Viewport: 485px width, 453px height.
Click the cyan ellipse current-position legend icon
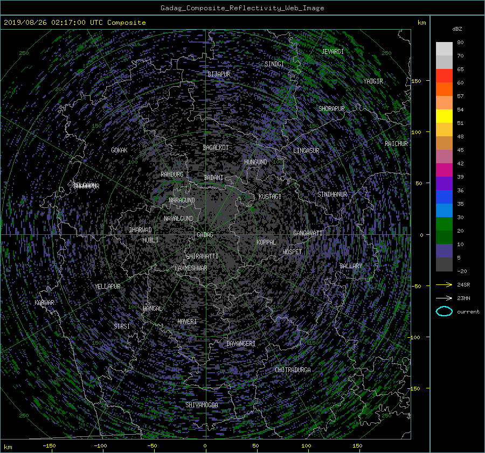(444, 311)
